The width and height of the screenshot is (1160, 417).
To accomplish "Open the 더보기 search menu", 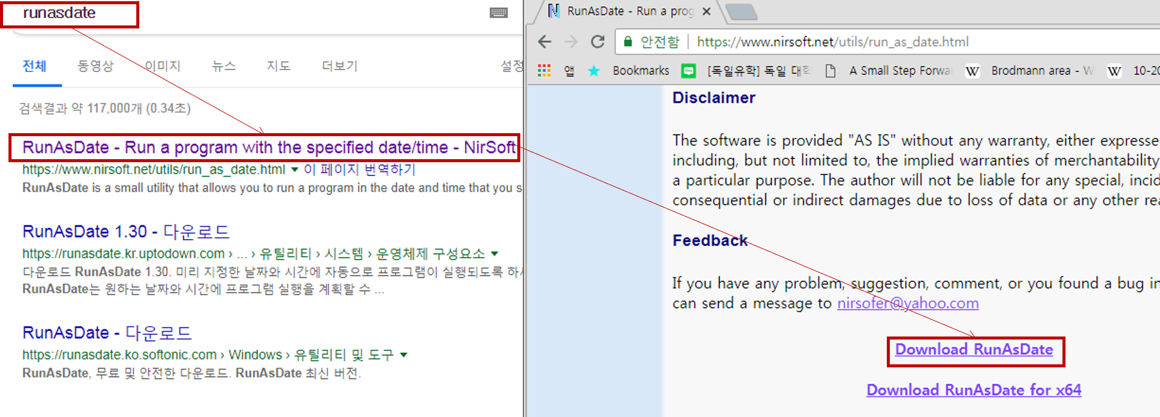I will click(340, 66).
